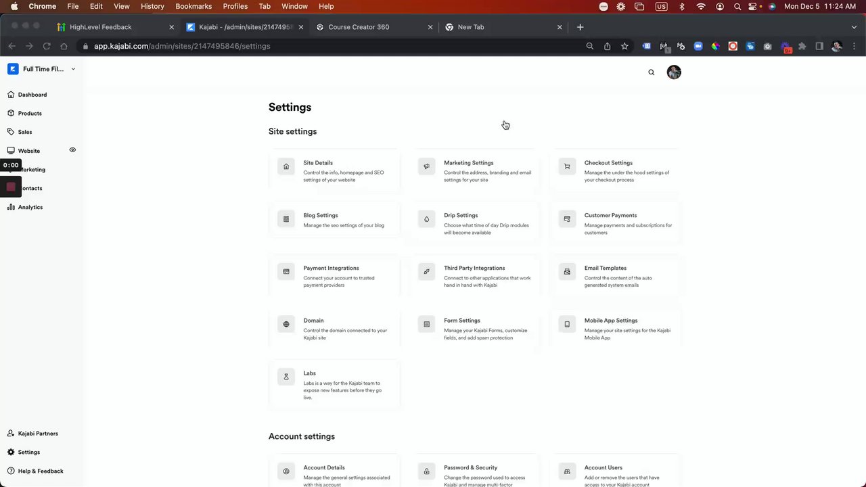Image resolution: width=866 pixels, height=487 pixels.
Task: Open Payment Integrations settings
Action: coord(331,268)
